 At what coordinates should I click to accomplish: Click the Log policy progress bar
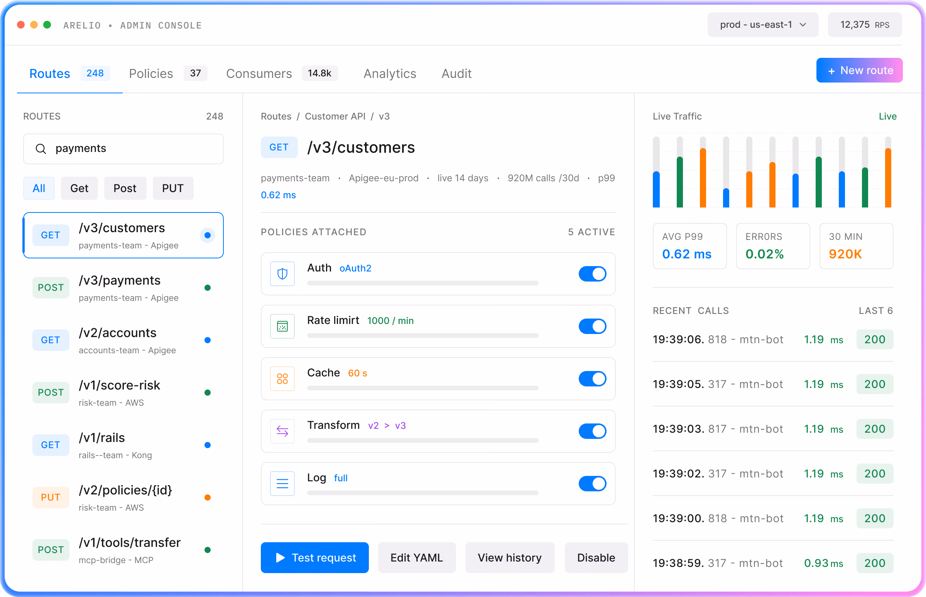pyautogui.click(x=422, y=493)
